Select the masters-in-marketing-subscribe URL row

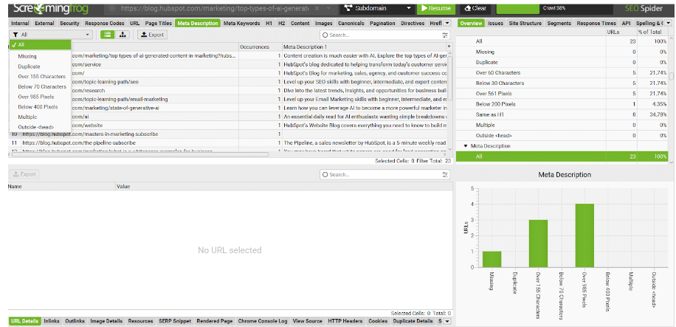point(227,134)
